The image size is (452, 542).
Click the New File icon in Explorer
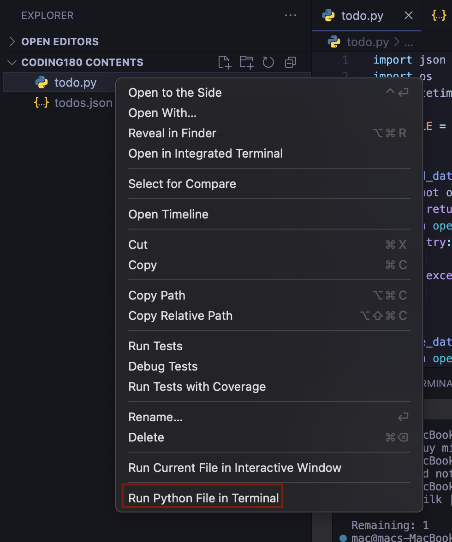point(225,62)
